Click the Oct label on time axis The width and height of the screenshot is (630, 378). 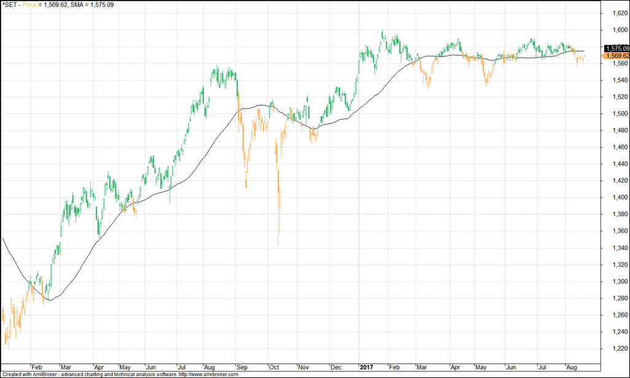(273, 368)
